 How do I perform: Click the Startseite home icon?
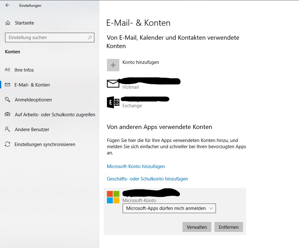8,23
